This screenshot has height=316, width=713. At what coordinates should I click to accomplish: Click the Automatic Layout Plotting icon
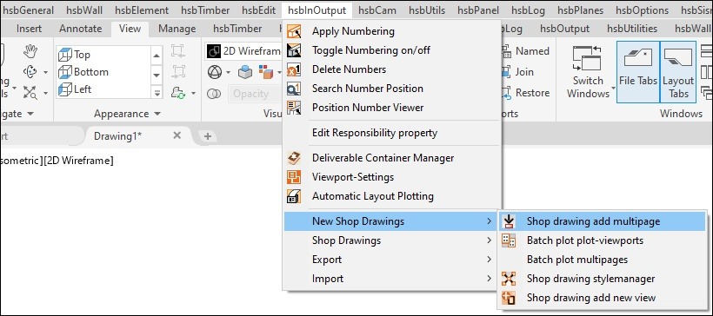pyautogui.click(x=294, y=196)
